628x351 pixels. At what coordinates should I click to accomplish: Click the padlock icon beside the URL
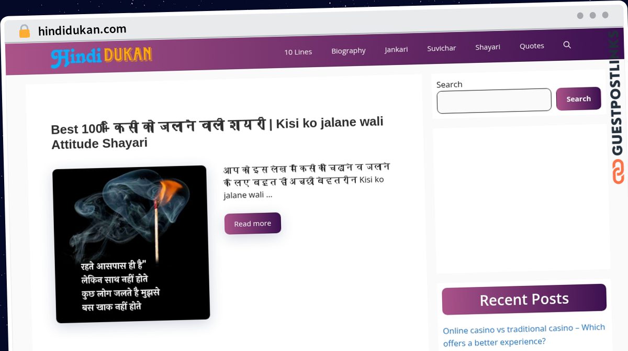25,31
